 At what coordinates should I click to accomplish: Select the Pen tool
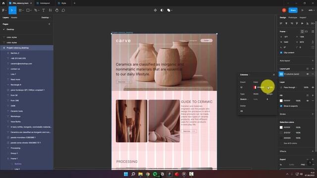36,10
